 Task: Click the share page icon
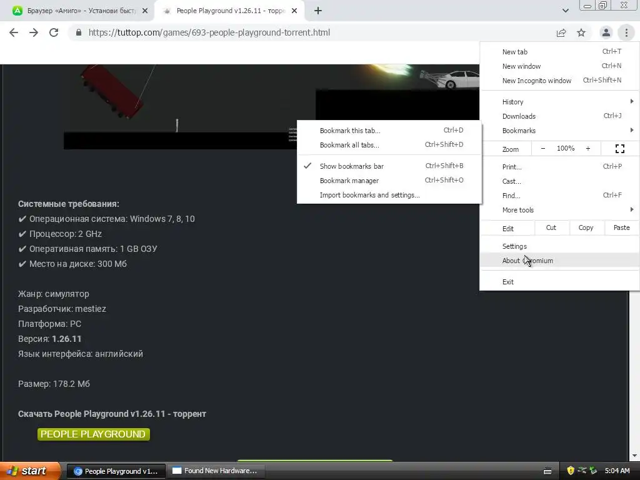(561, 32)
